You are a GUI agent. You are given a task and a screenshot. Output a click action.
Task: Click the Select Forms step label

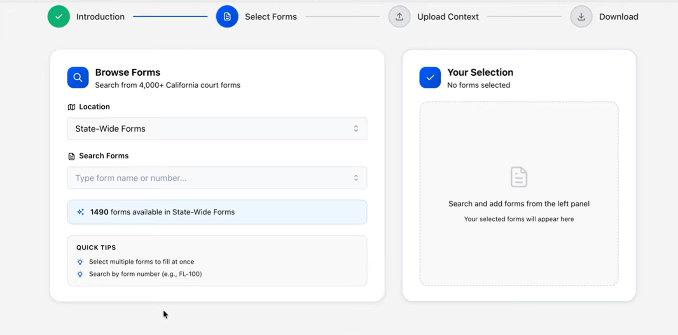pos(271,16)
